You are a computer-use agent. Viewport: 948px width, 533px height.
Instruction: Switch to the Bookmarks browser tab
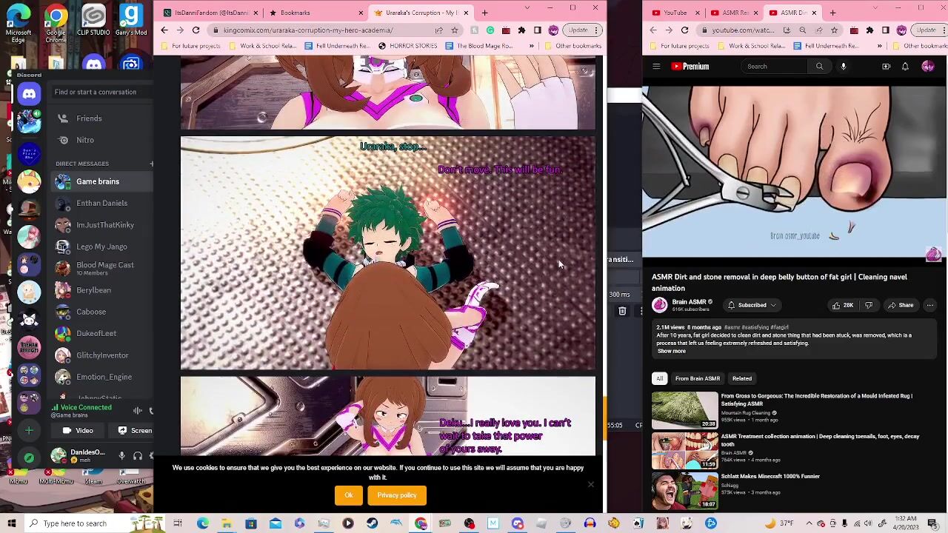point(295,13)
